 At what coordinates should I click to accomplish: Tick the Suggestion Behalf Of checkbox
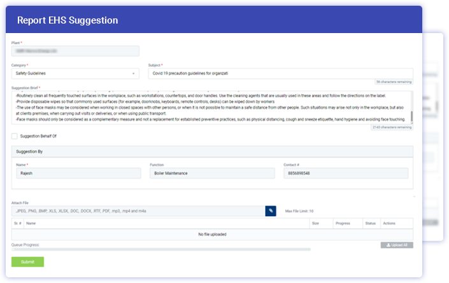click(x=15, y=136)
